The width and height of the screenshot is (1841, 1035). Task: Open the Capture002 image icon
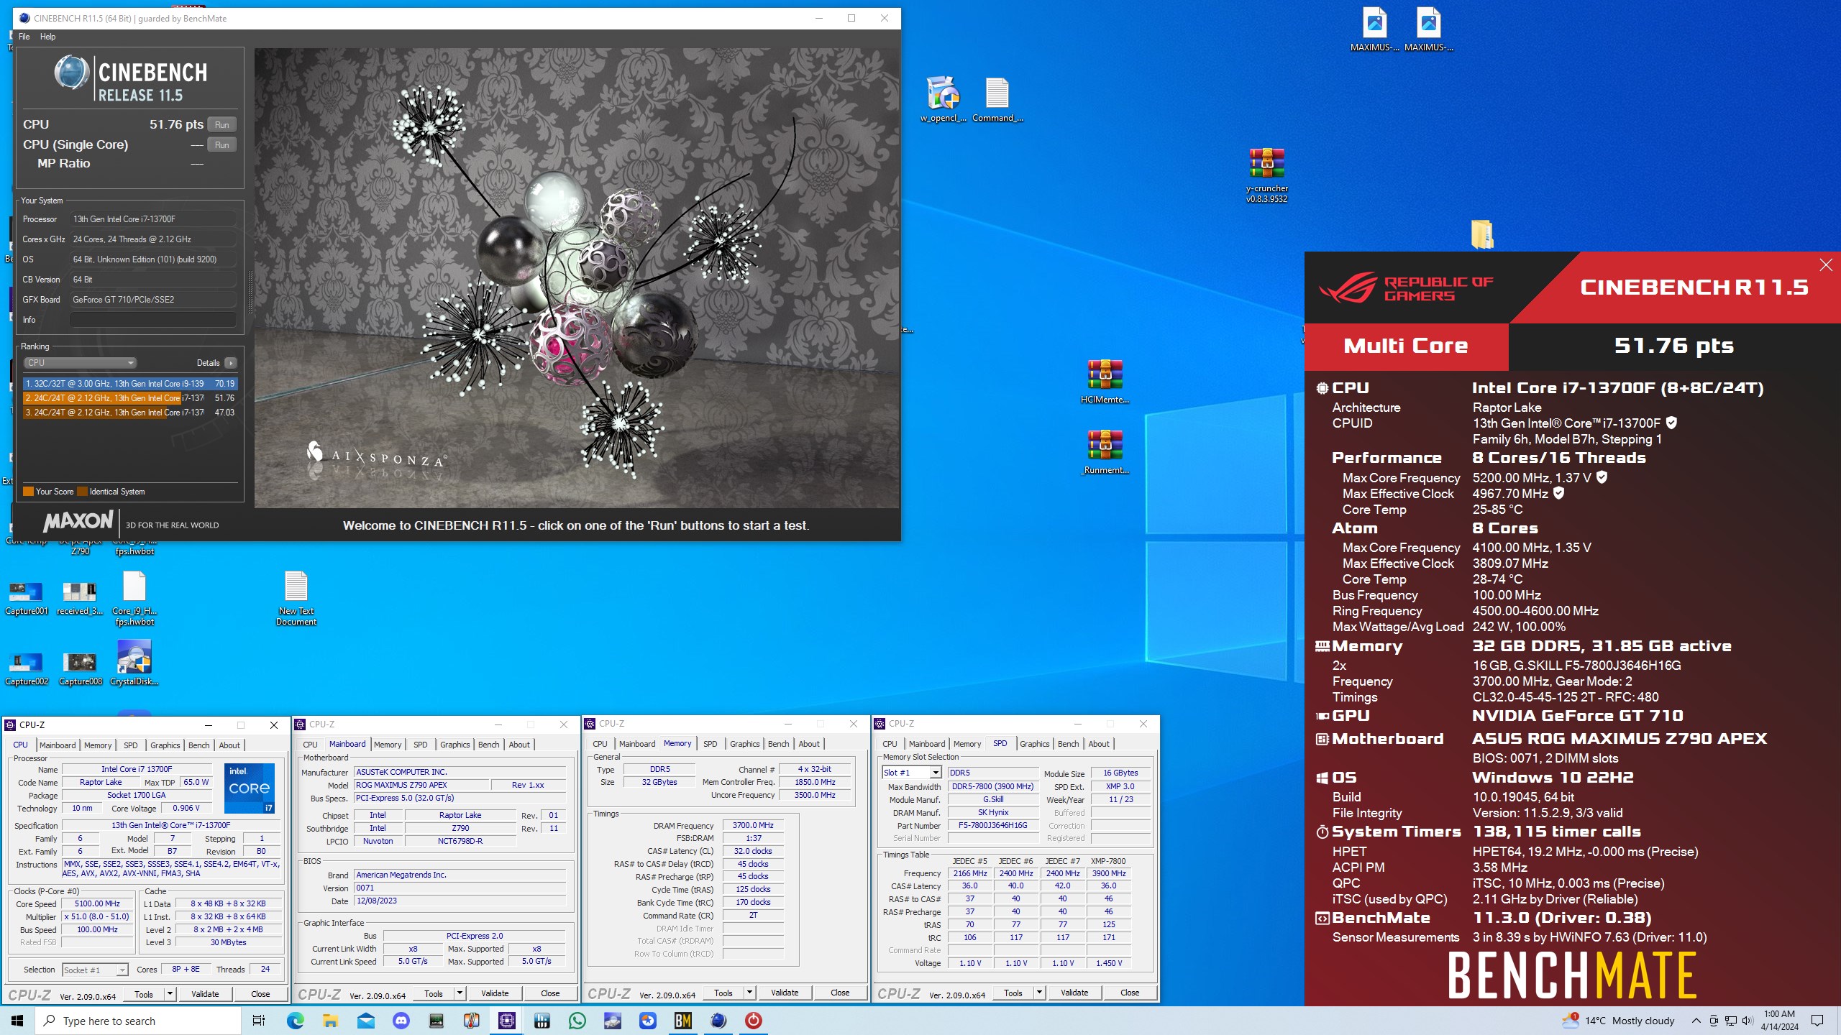click(27, 667)
